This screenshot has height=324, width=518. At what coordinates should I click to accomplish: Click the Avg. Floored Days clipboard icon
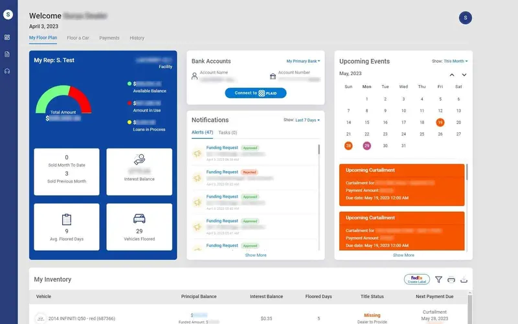(67, 220)
